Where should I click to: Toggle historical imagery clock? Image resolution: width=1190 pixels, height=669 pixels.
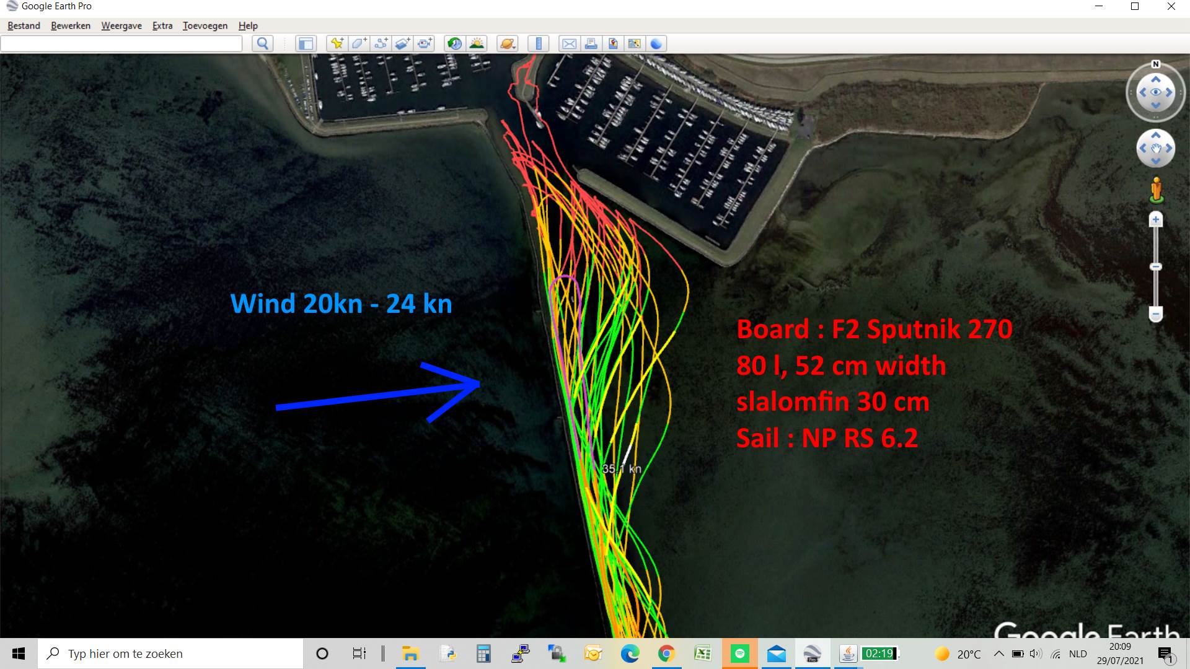pyautogui.click(x=454, y=43)
